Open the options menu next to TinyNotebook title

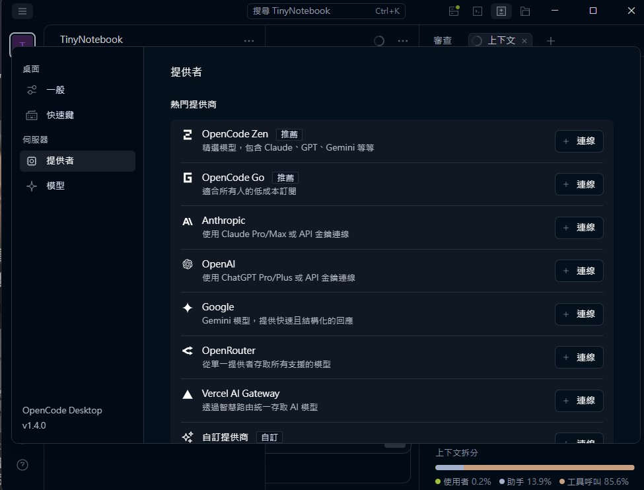(x=249, y=41)
